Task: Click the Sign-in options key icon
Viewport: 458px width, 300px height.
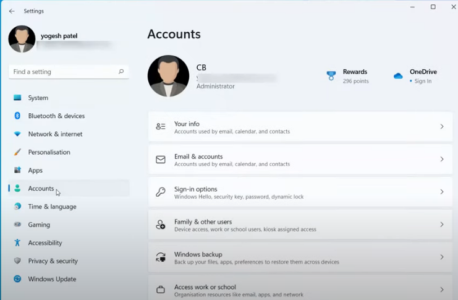Action: point(161,192)
